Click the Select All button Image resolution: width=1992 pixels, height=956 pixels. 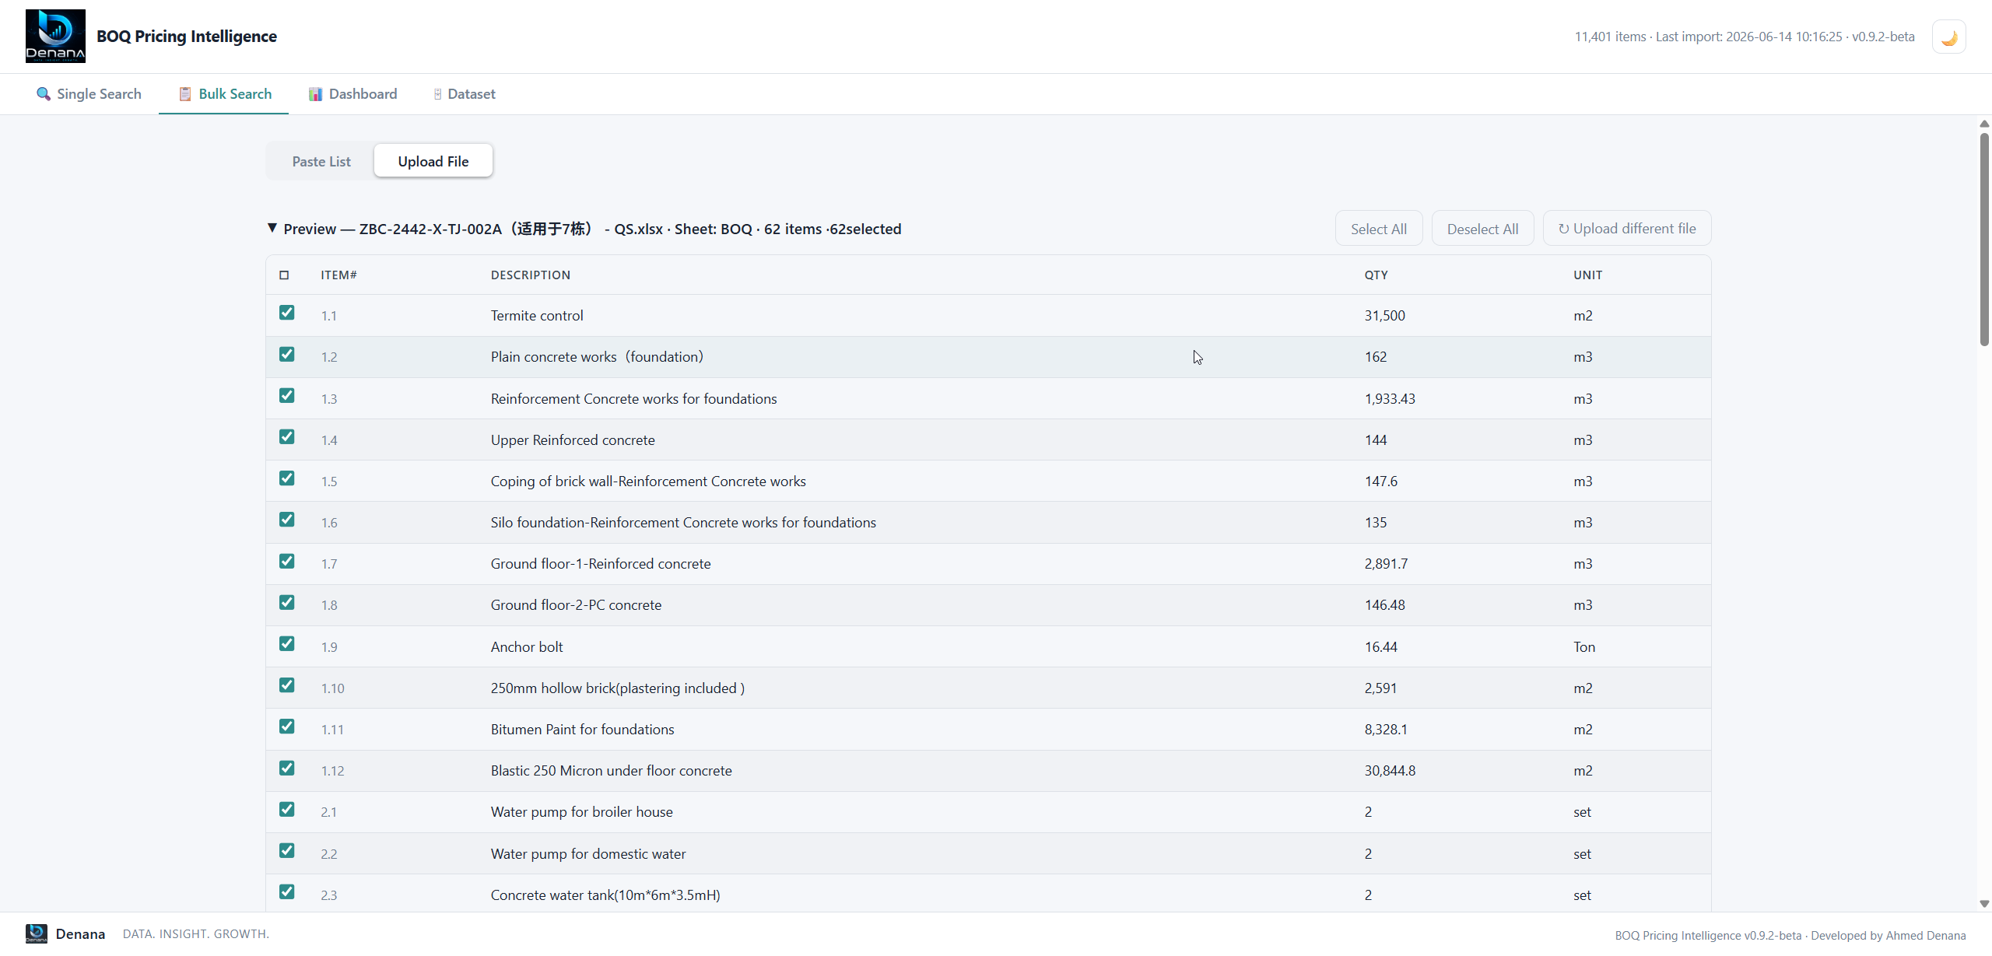click(x=1379, y=229)
